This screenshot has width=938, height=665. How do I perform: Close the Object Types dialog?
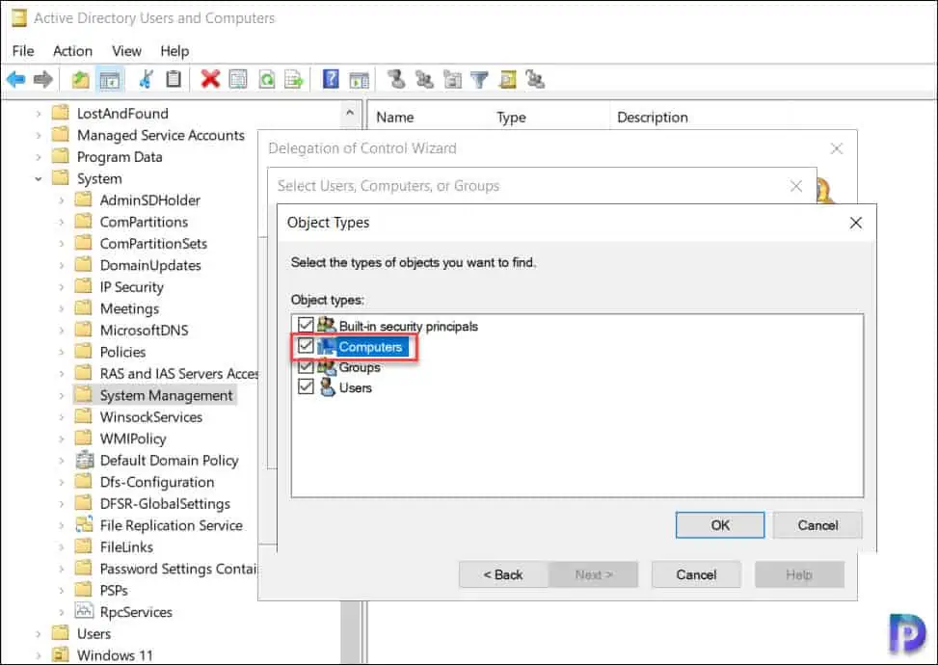pos(856,223)
